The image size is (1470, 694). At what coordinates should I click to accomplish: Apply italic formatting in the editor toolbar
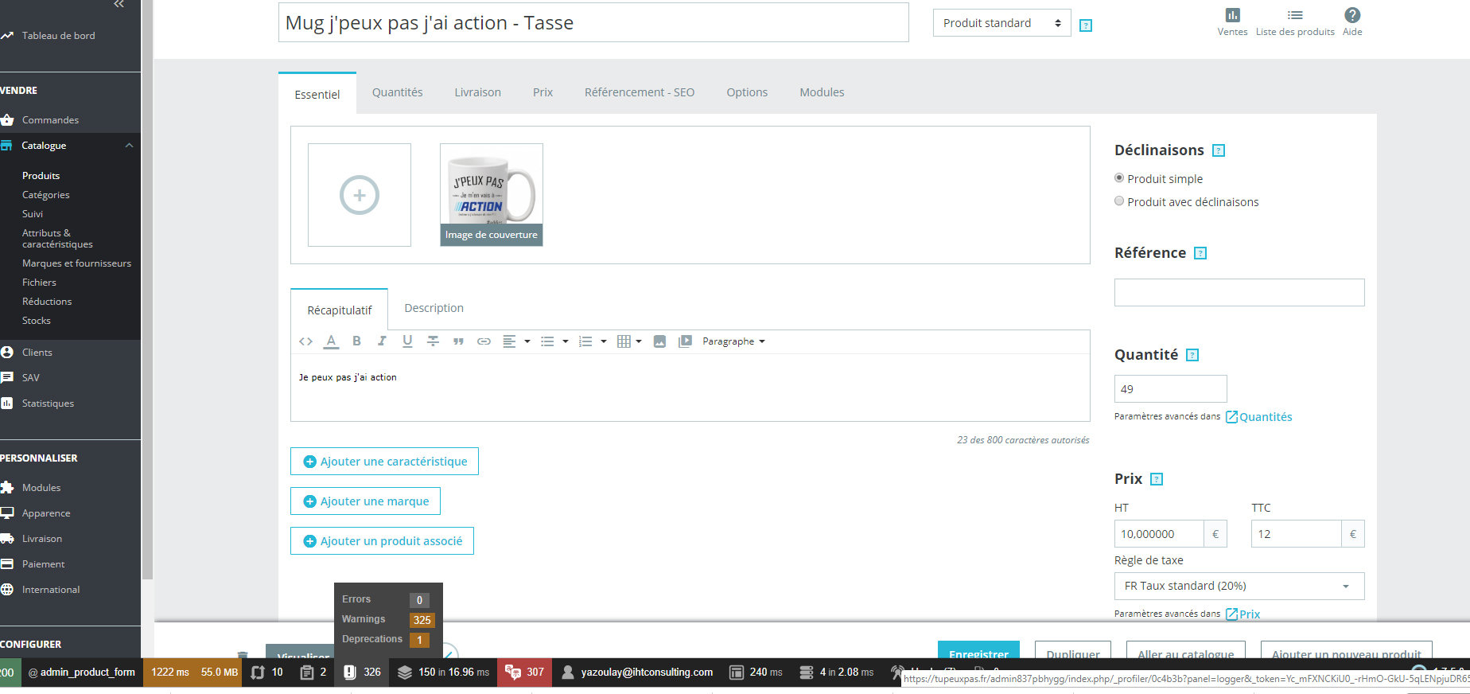[382, 341]
